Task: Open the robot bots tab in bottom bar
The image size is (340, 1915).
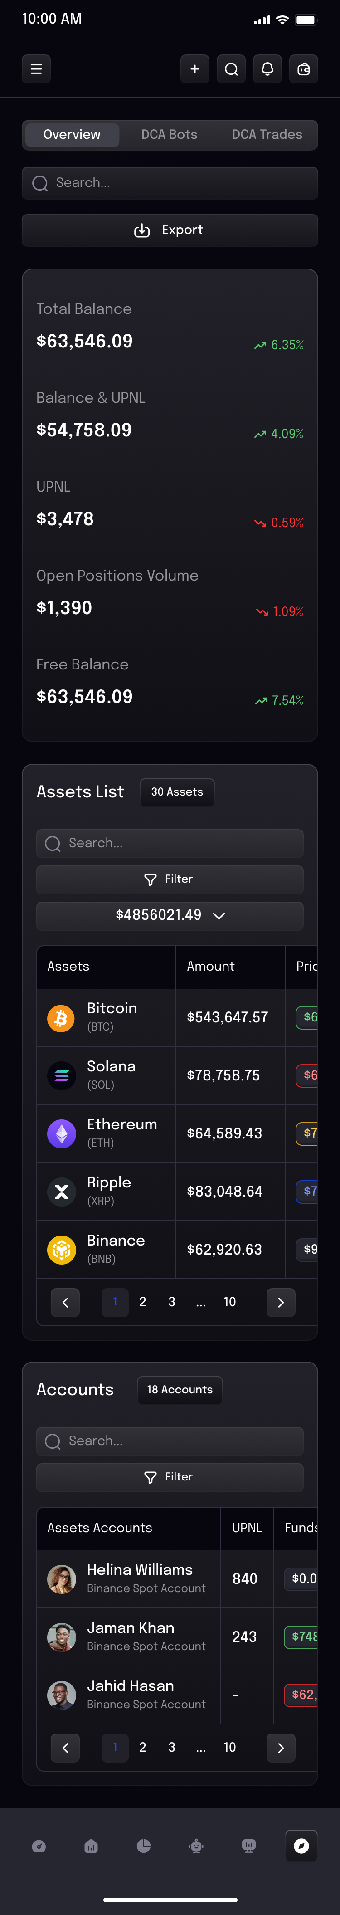Action: pos(196,1846)
